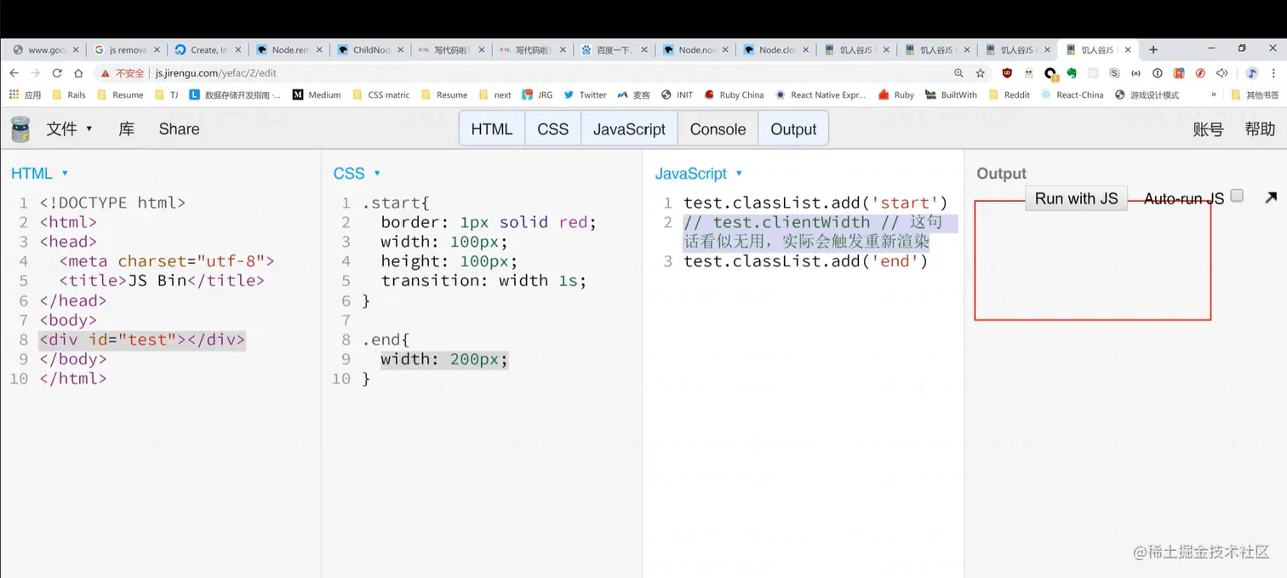Open the Rails bookmark folder
Screen dimensions: 1287x578
(x=69, y=95)
